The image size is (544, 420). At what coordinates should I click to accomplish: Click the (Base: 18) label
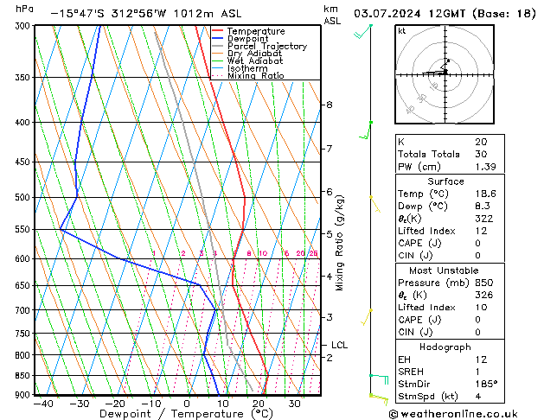click(x=503, y=14)
